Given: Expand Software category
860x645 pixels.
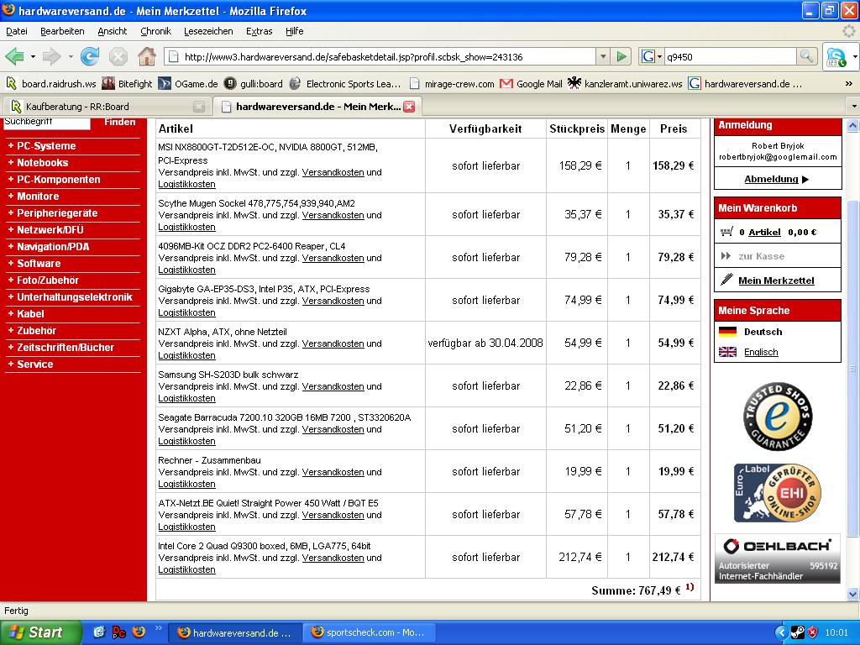Looking at the screenshot, I should coord(39,263).
